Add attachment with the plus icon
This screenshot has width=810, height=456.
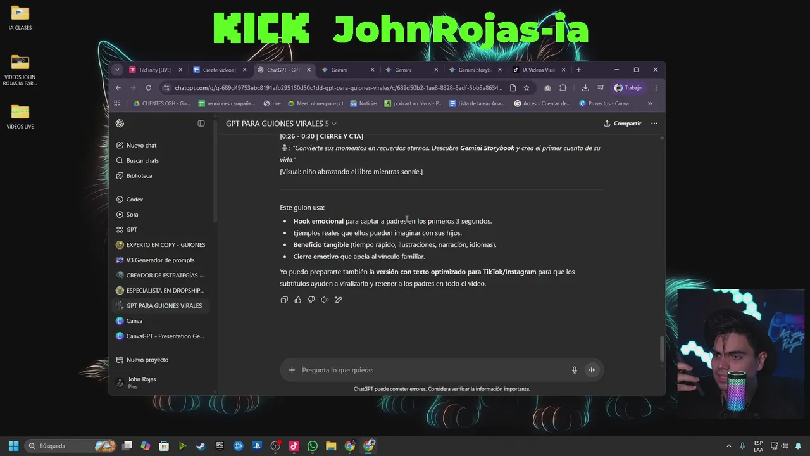(292, 370)
